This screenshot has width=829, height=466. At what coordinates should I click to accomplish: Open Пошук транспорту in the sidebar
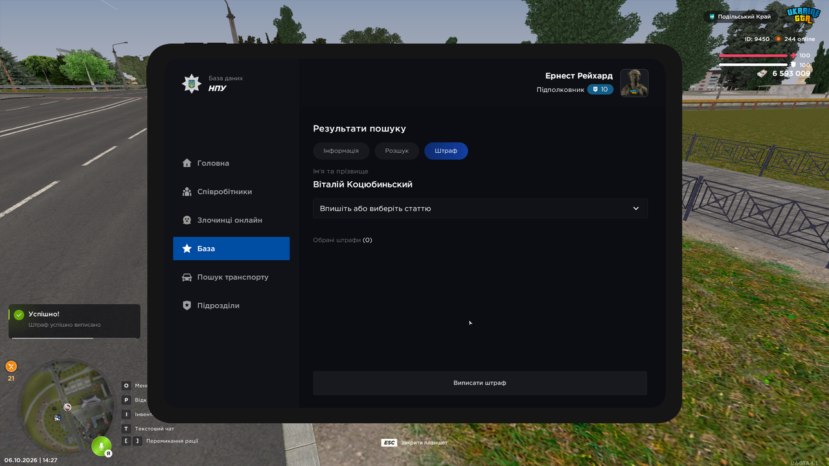231,277
